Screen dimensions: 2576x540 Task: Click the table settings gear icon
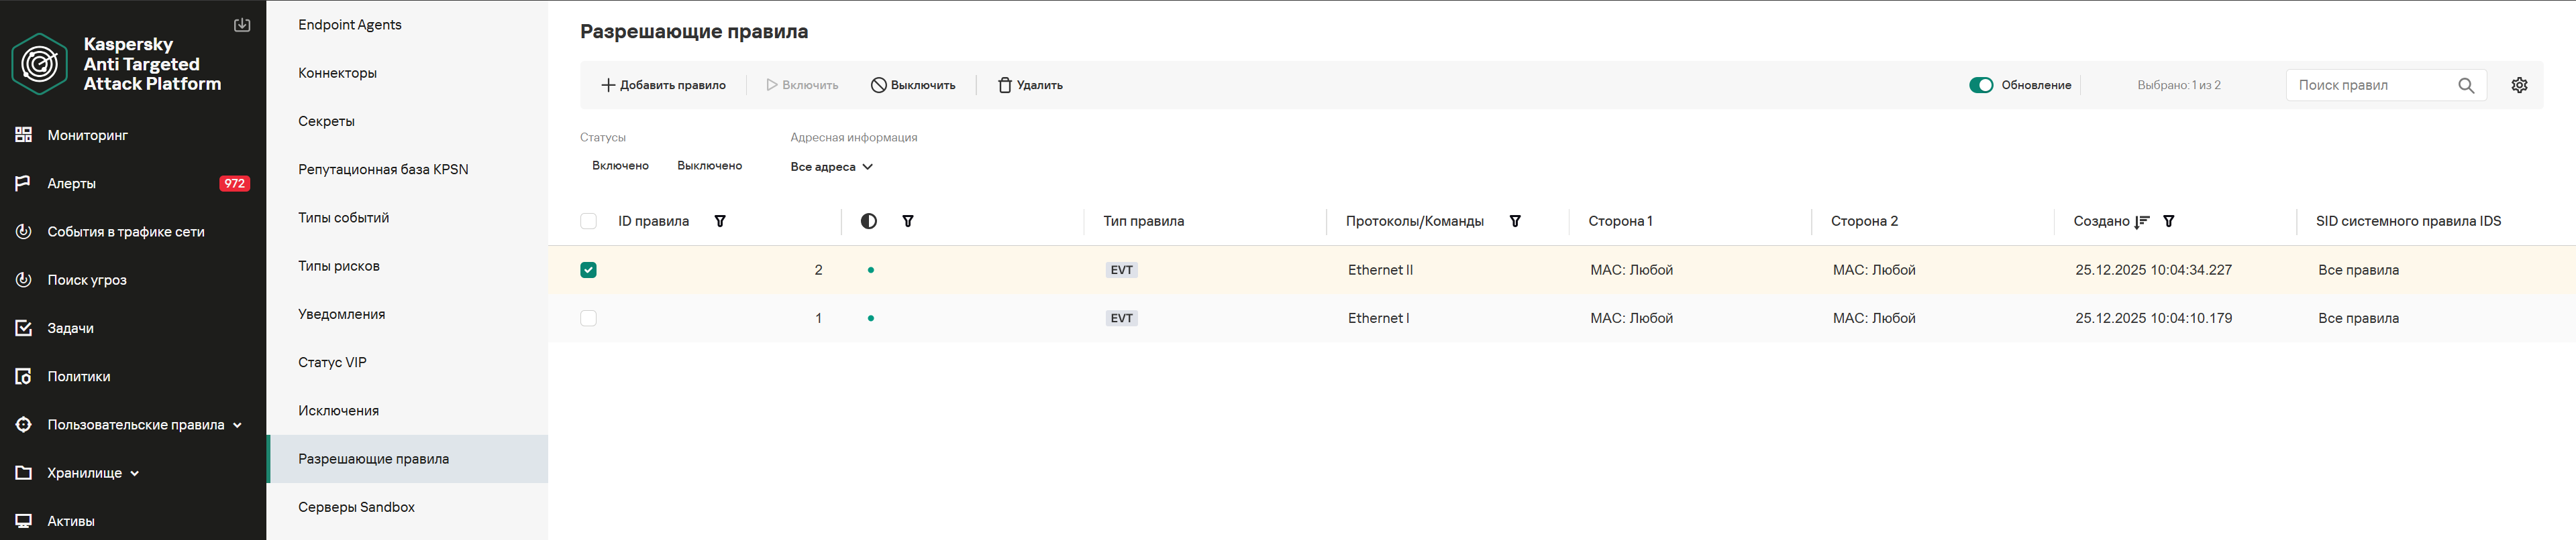(2519, 85)
